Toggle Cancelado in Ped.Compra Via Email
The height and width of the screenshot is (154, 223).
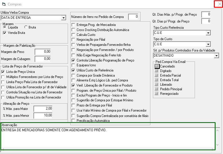click(x=156, y=66)
